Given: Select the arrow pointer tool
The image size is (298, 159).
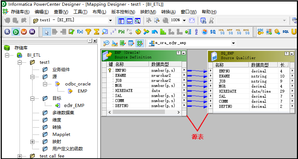Looking at the screenshot, I should point(47,32).
